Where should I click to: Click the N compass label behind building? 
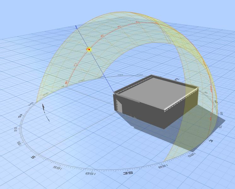[177, 79]
